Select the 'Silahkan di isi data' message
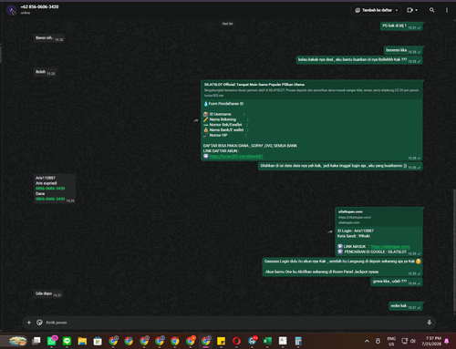The height and width of the screenshot is (349, 456). tap(340, 166)
